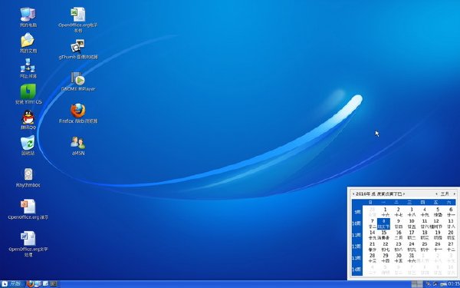Switch workspace using the taskbar pager
Screen dimensions: 460x288
click(417, 284)
